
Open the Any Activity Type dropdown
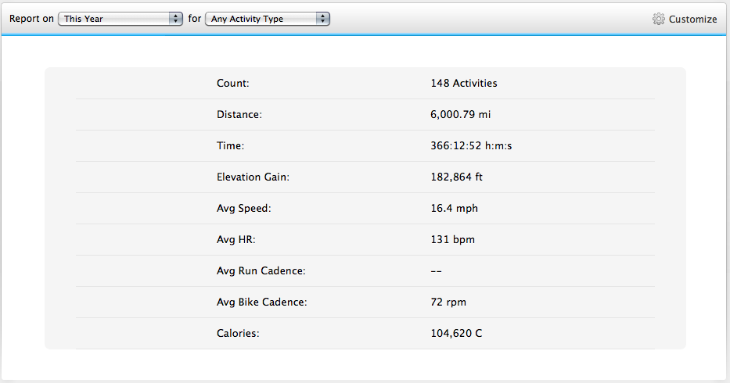tap(268, 19)
